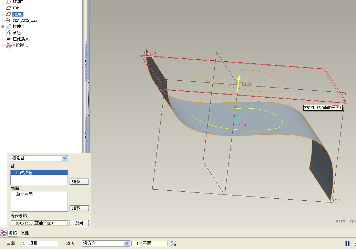Activate the 曲面 collector showing 1个项目
Image resolution: width=356 pixels, height=250 pixels.
tap(40, 243)
